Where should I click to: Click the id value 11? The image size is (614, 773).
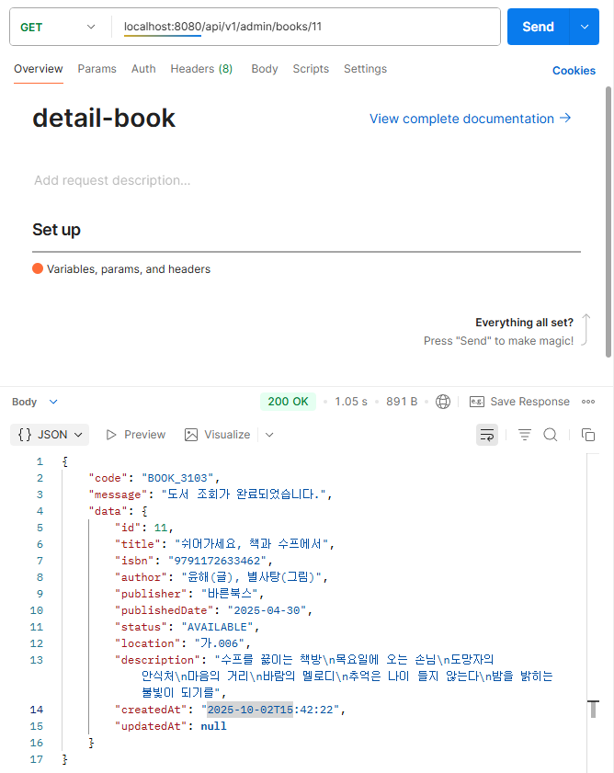click(161, 528)
